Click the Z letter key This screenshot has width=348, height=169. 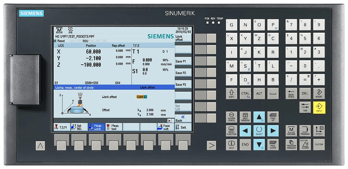(259, 39)
